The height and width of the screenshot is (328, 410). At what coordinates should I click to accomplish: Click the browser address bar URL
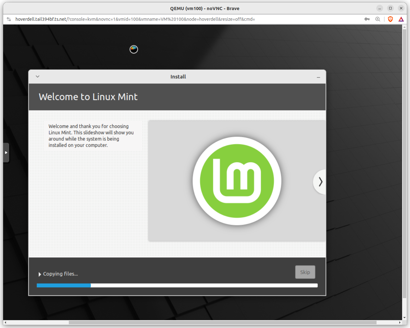pyautogui.click(x=135, y=19)
